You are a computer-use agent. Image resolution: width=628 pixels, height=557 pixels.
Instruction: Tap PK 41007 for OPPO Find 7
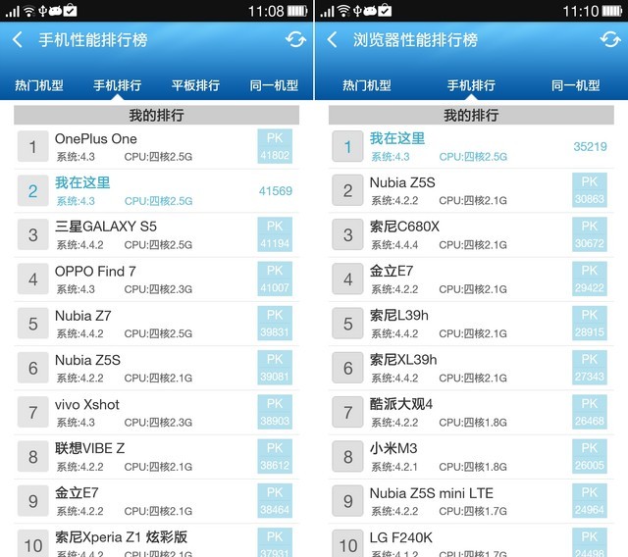(x=275, y=278)
